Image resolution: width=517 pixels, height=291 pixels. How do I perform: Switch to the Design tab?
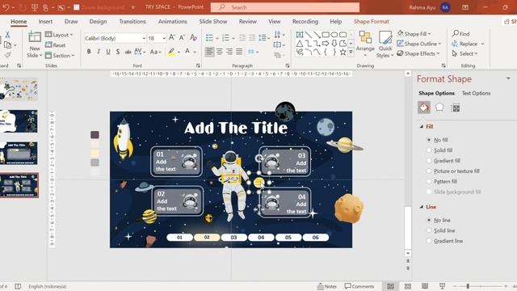[98, 22]
